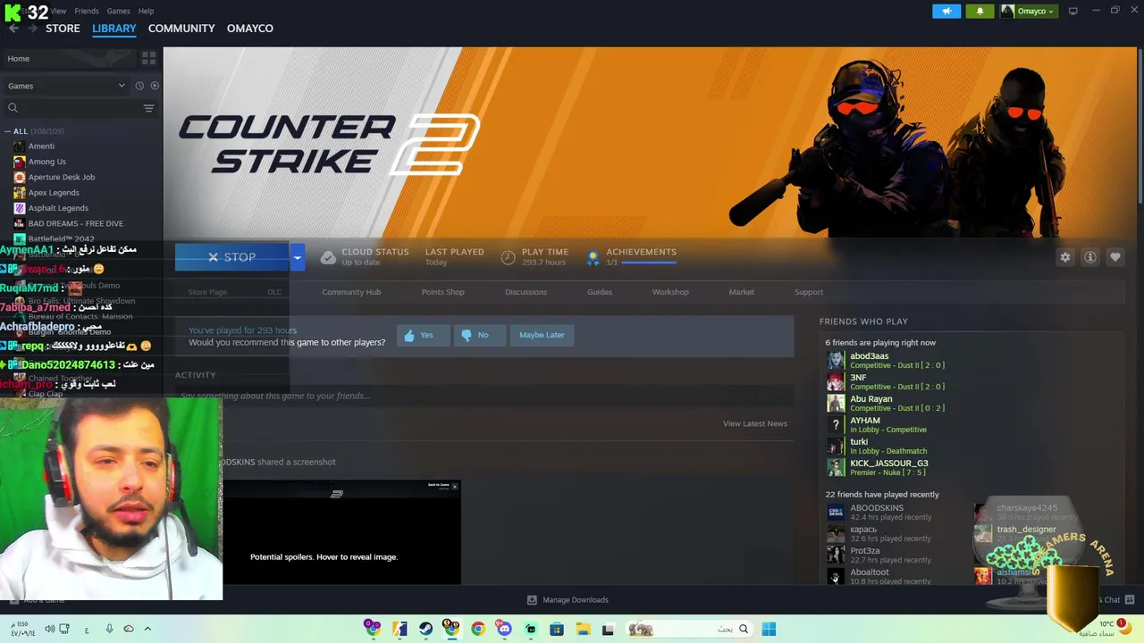Open ABOODSKINS avatar in recently played
The image size is (1144, 643).
[836, 512]
